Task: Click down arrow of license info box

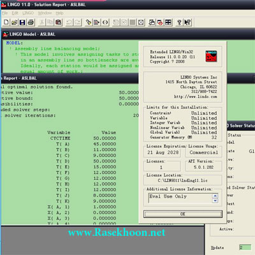Action: [215, 200]
